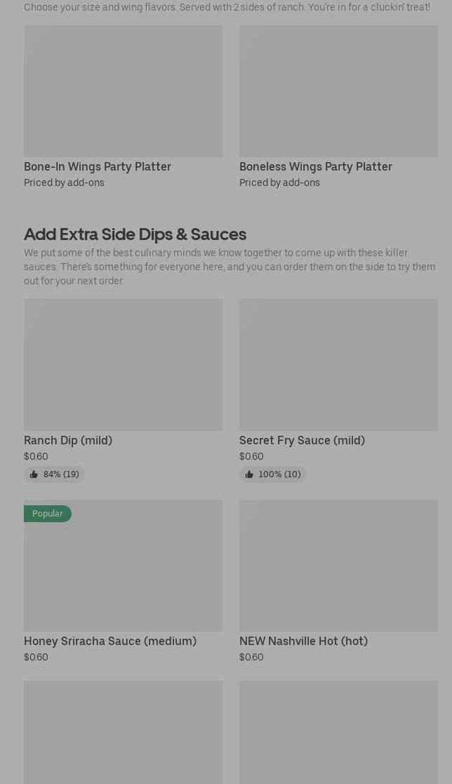Click Honey Sriracha Sauce (medium) name
Viewport: 452px width, 784px height.
[110, 641]
